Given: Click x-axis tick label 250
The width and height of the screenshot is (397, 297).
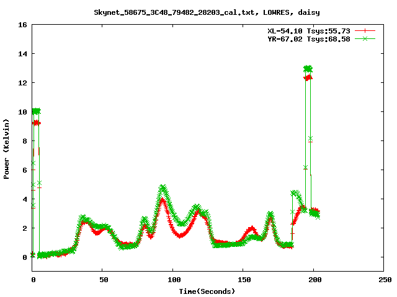Looking at the screenshot, I should (385, 280).
